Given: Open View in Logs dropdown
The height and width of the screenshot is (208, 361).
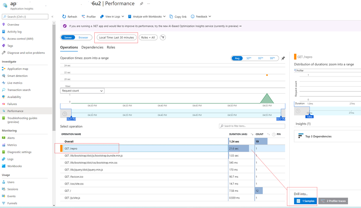Looking at the screenshot, I should coord(112,17).
